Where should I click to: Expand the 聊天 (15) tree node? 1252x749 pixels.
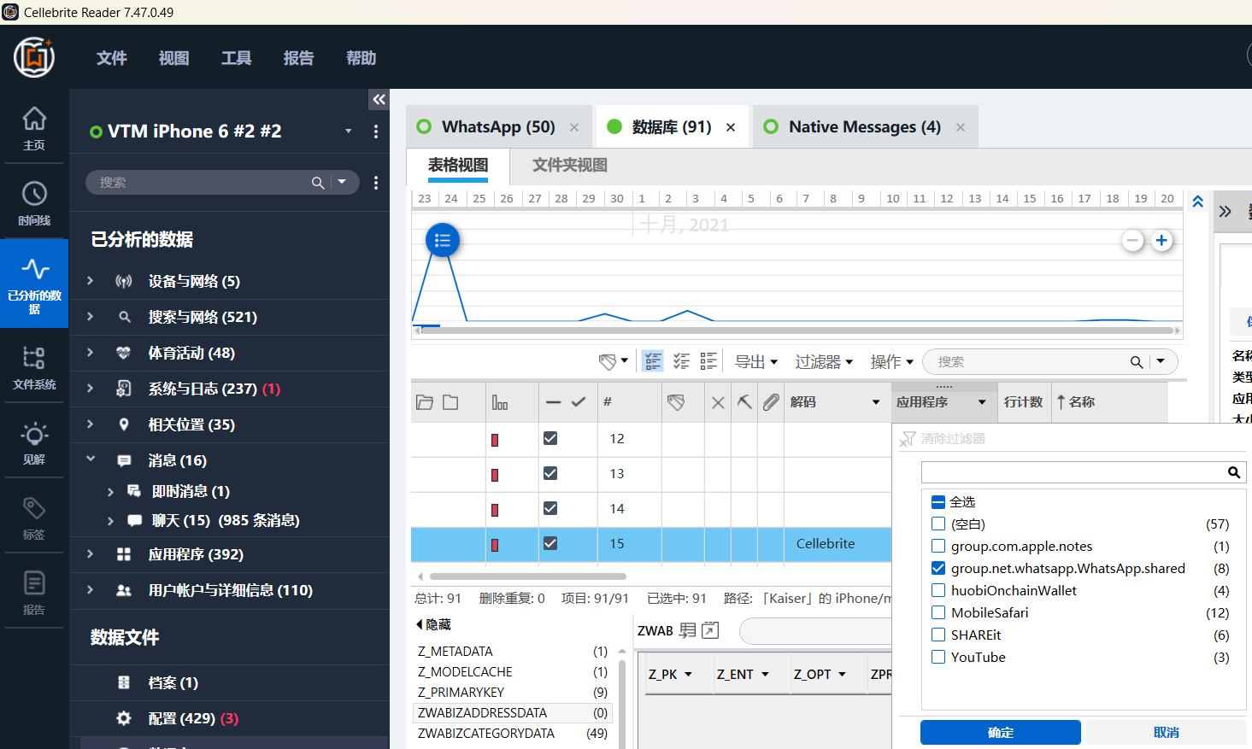point(110,521)
